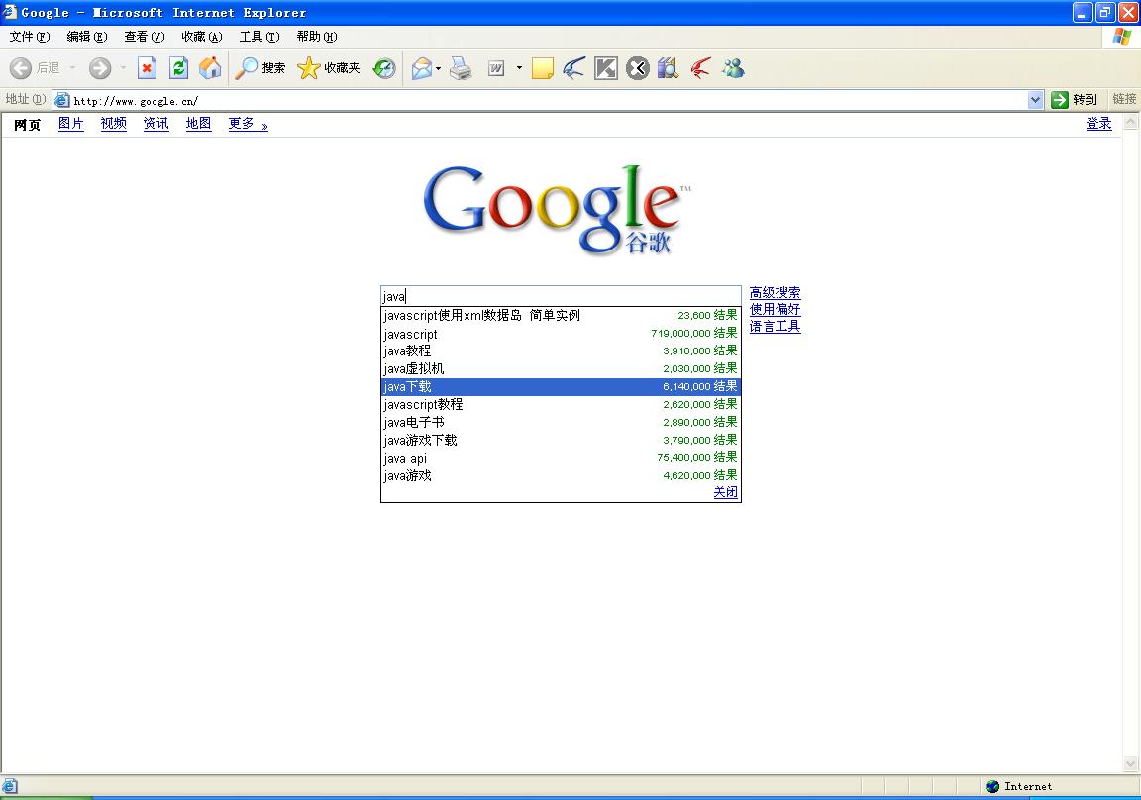Open the Mail envelope toolbar icon
This screenshot has height=800, width=1141.
[421, 68]
